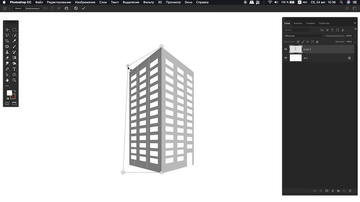This screenshot has width=360, height=202.
Task: Toggle Quick Mask mode
Action: point(7,103)
